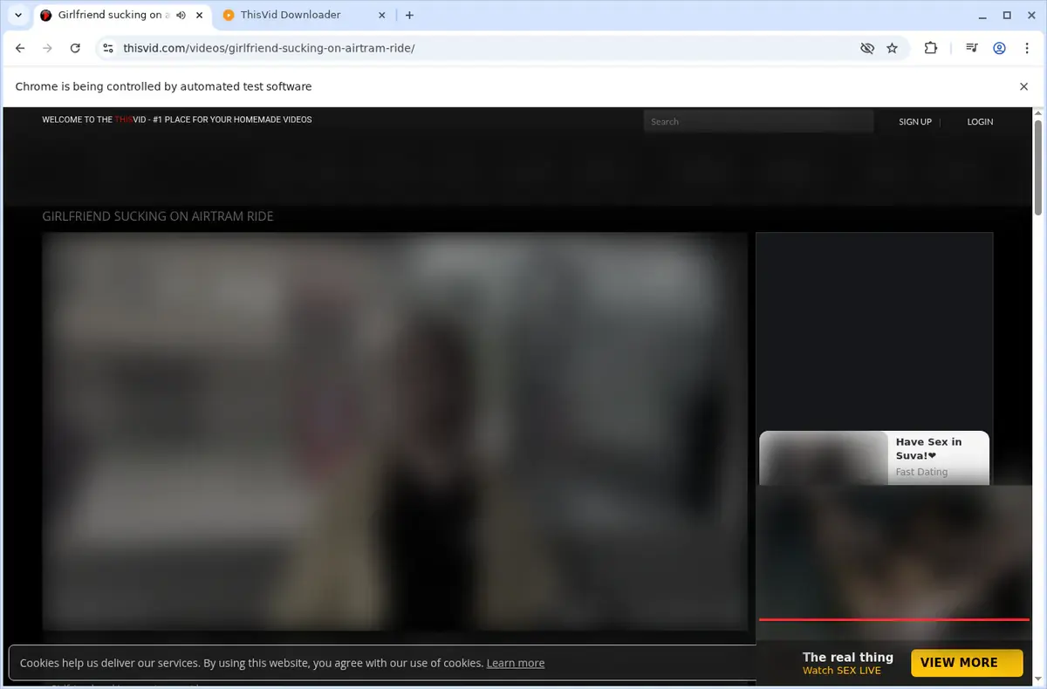The width and height of the screenshot is (1047, 689).
Task: Go forward to the next page
Action: coord(47,48)
